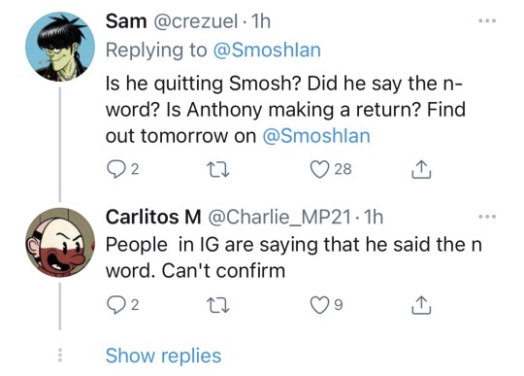Open Sam's profile picture
This screenshot has width=524, height=376.
point(60,47)
